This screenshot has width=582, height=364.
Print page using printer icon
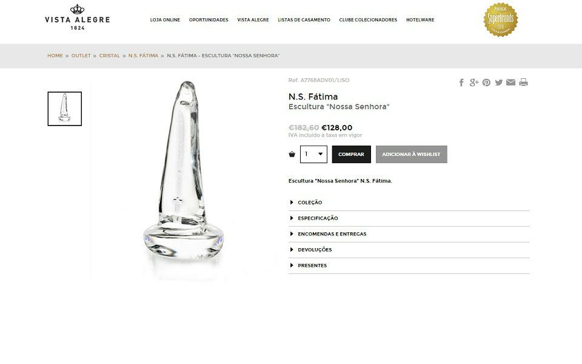tap(523, 83)
